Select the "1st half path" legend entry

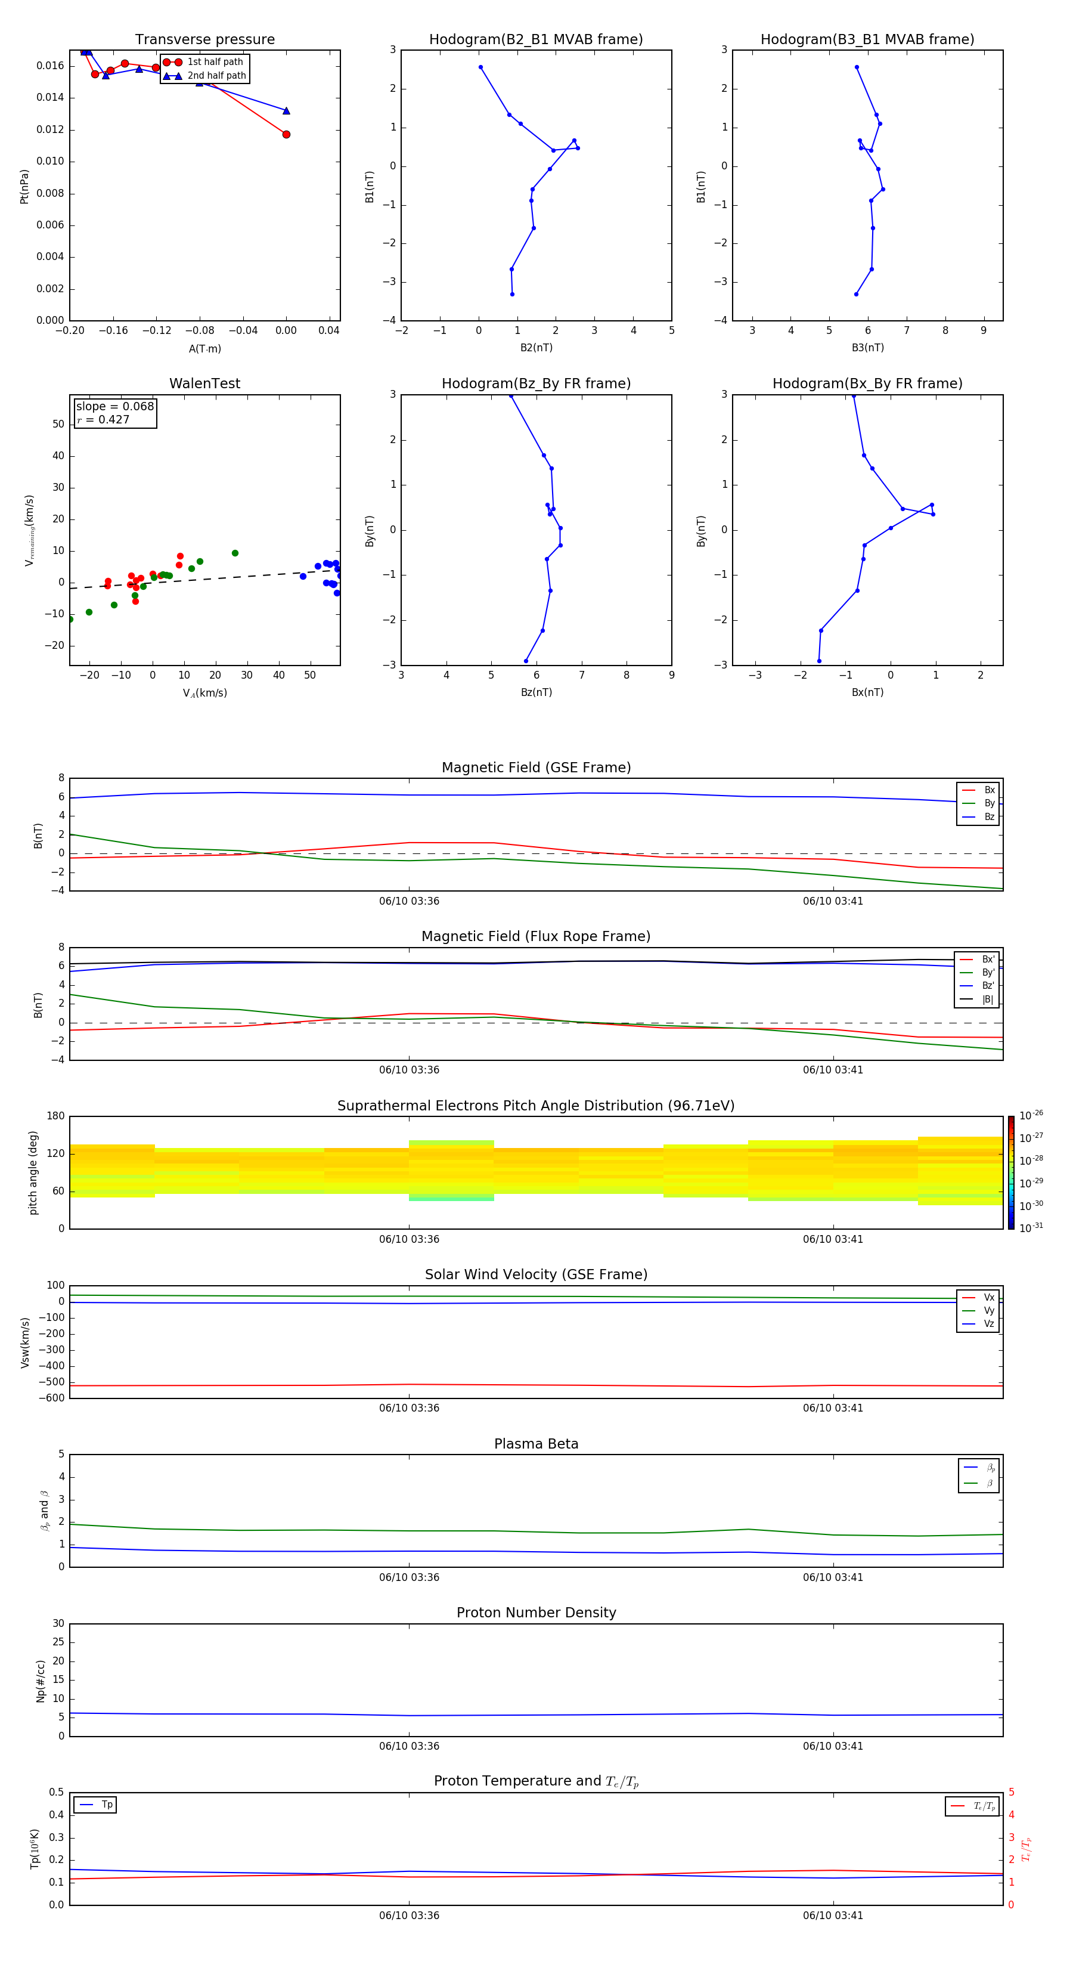(204, 62)
